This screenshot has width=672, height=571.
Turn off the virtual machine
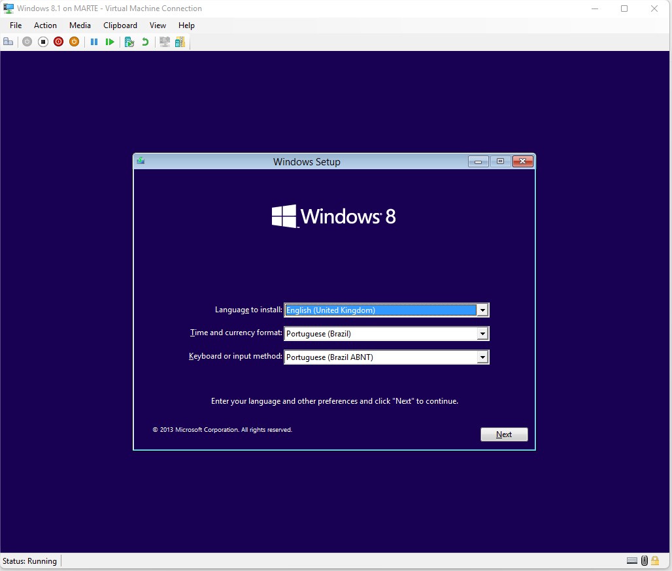coord(43,42)
